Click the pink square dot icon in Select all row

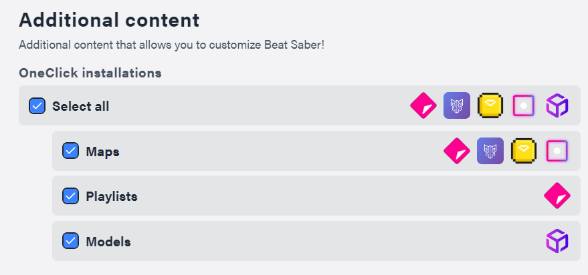(x=523, y=105)
